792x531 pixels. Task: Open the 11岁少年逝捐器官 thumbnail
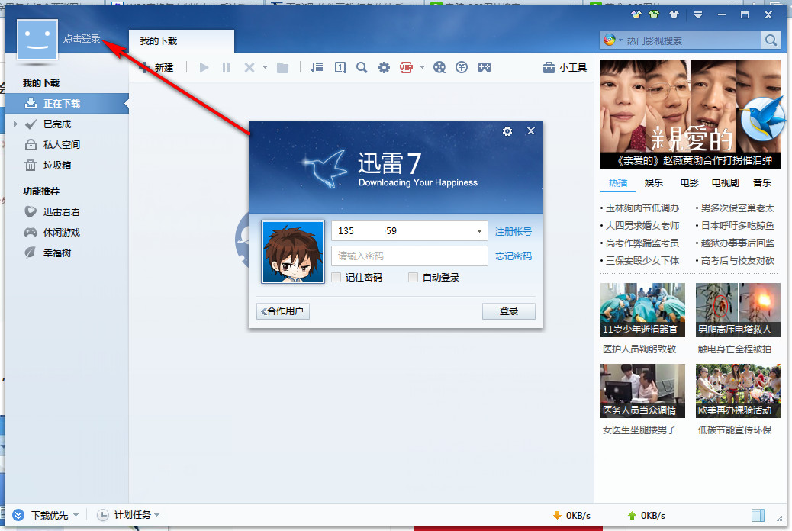[642, 310]
